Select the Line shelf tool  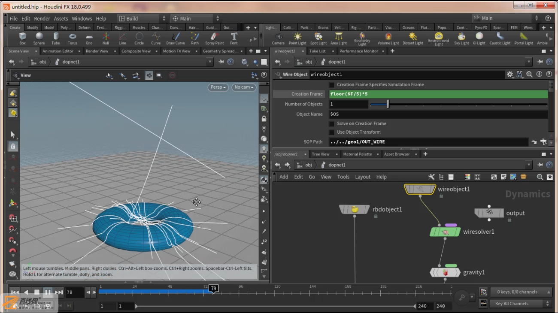(x=123, y=39)
